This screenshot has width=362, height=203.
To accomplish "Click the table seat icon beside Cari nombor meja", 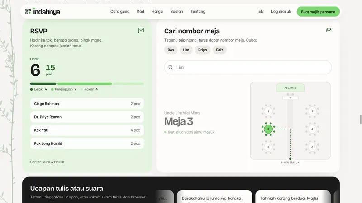I will [x=329, y=30].
